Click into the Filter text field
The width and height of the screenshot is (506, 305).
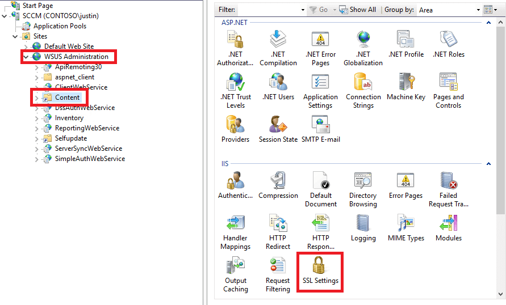tap(269, 10)
